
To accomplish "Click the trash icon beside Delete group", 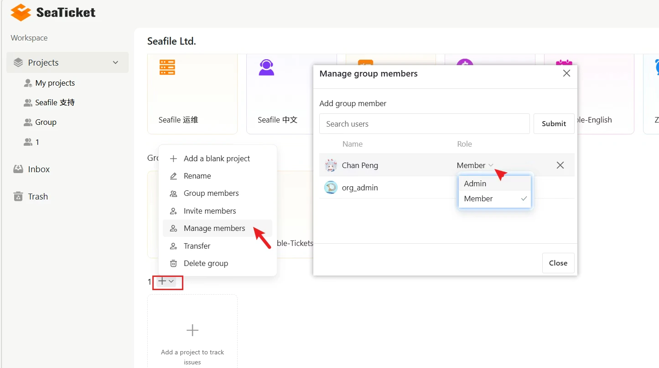I will click(x=173, y=263).
